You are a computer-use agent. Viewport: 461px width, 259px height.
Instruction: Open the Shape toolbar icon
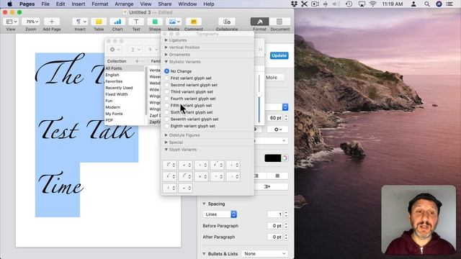pos(155,22)
